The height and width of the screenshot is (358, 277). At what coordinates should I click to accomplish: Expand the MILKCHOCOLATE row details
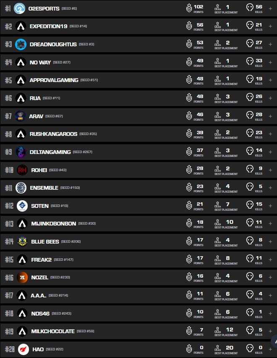click(270, 331)
